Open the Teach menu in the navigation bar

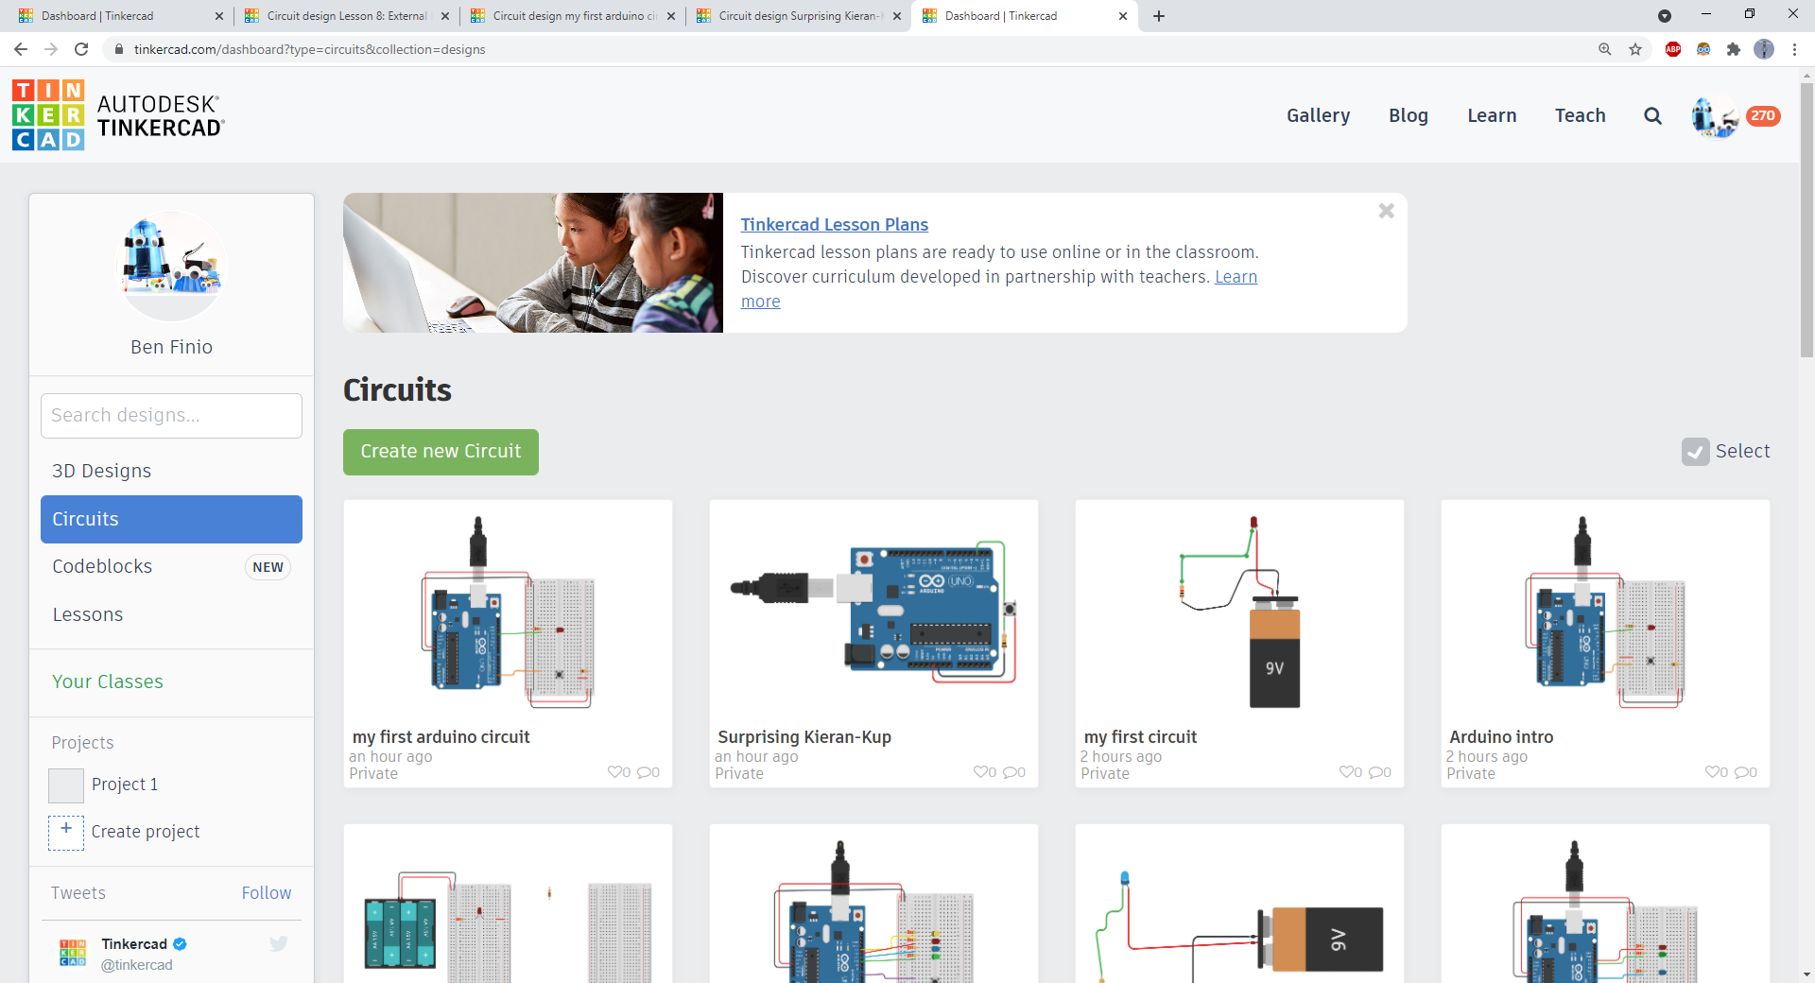pyautogui.click(x=1580, y=115)
